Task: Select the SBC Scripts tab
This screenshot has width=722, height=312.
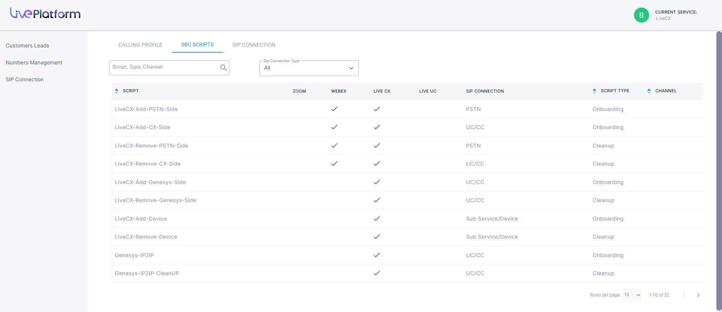Action: (x=197, y=44)
